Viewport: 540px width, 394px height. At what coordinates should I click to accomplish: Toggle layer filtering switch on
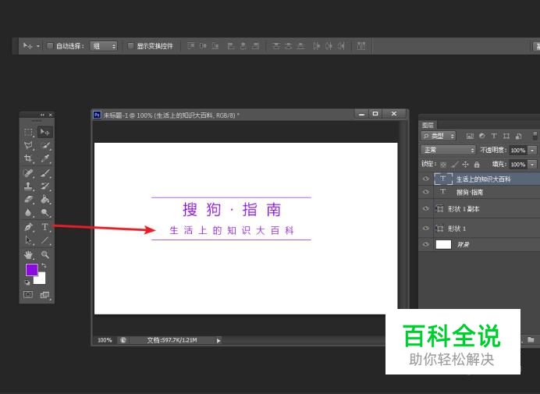(x=535, y=136)
